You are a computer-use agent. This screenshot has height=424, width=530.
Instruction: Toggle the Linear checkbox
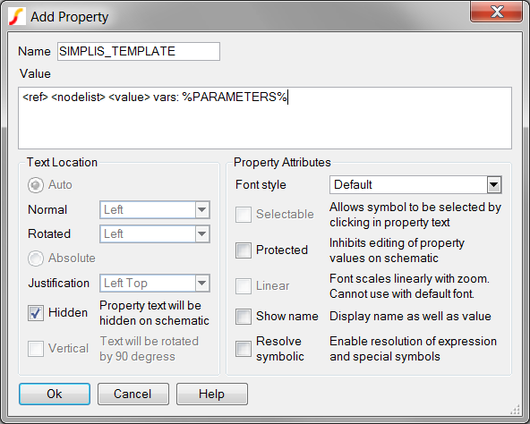click(244, 286)
